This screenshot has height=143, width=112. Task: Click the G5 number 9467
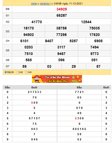tap(61, 54)
